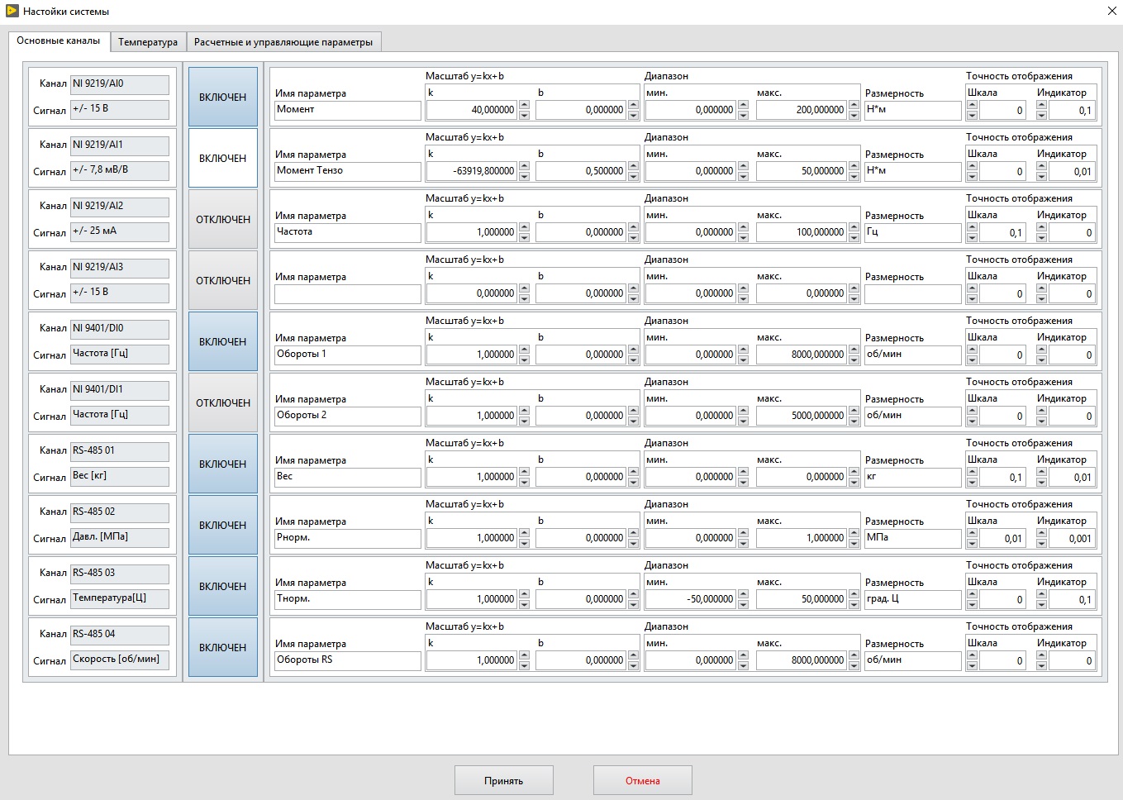Click the Размерность field containing МПа
1123x800 pixels.
[913, 538]
